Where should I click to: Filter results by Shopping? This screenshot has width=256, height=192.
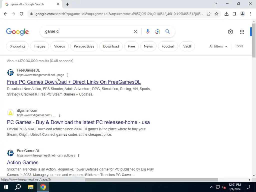tap(17, 46)
